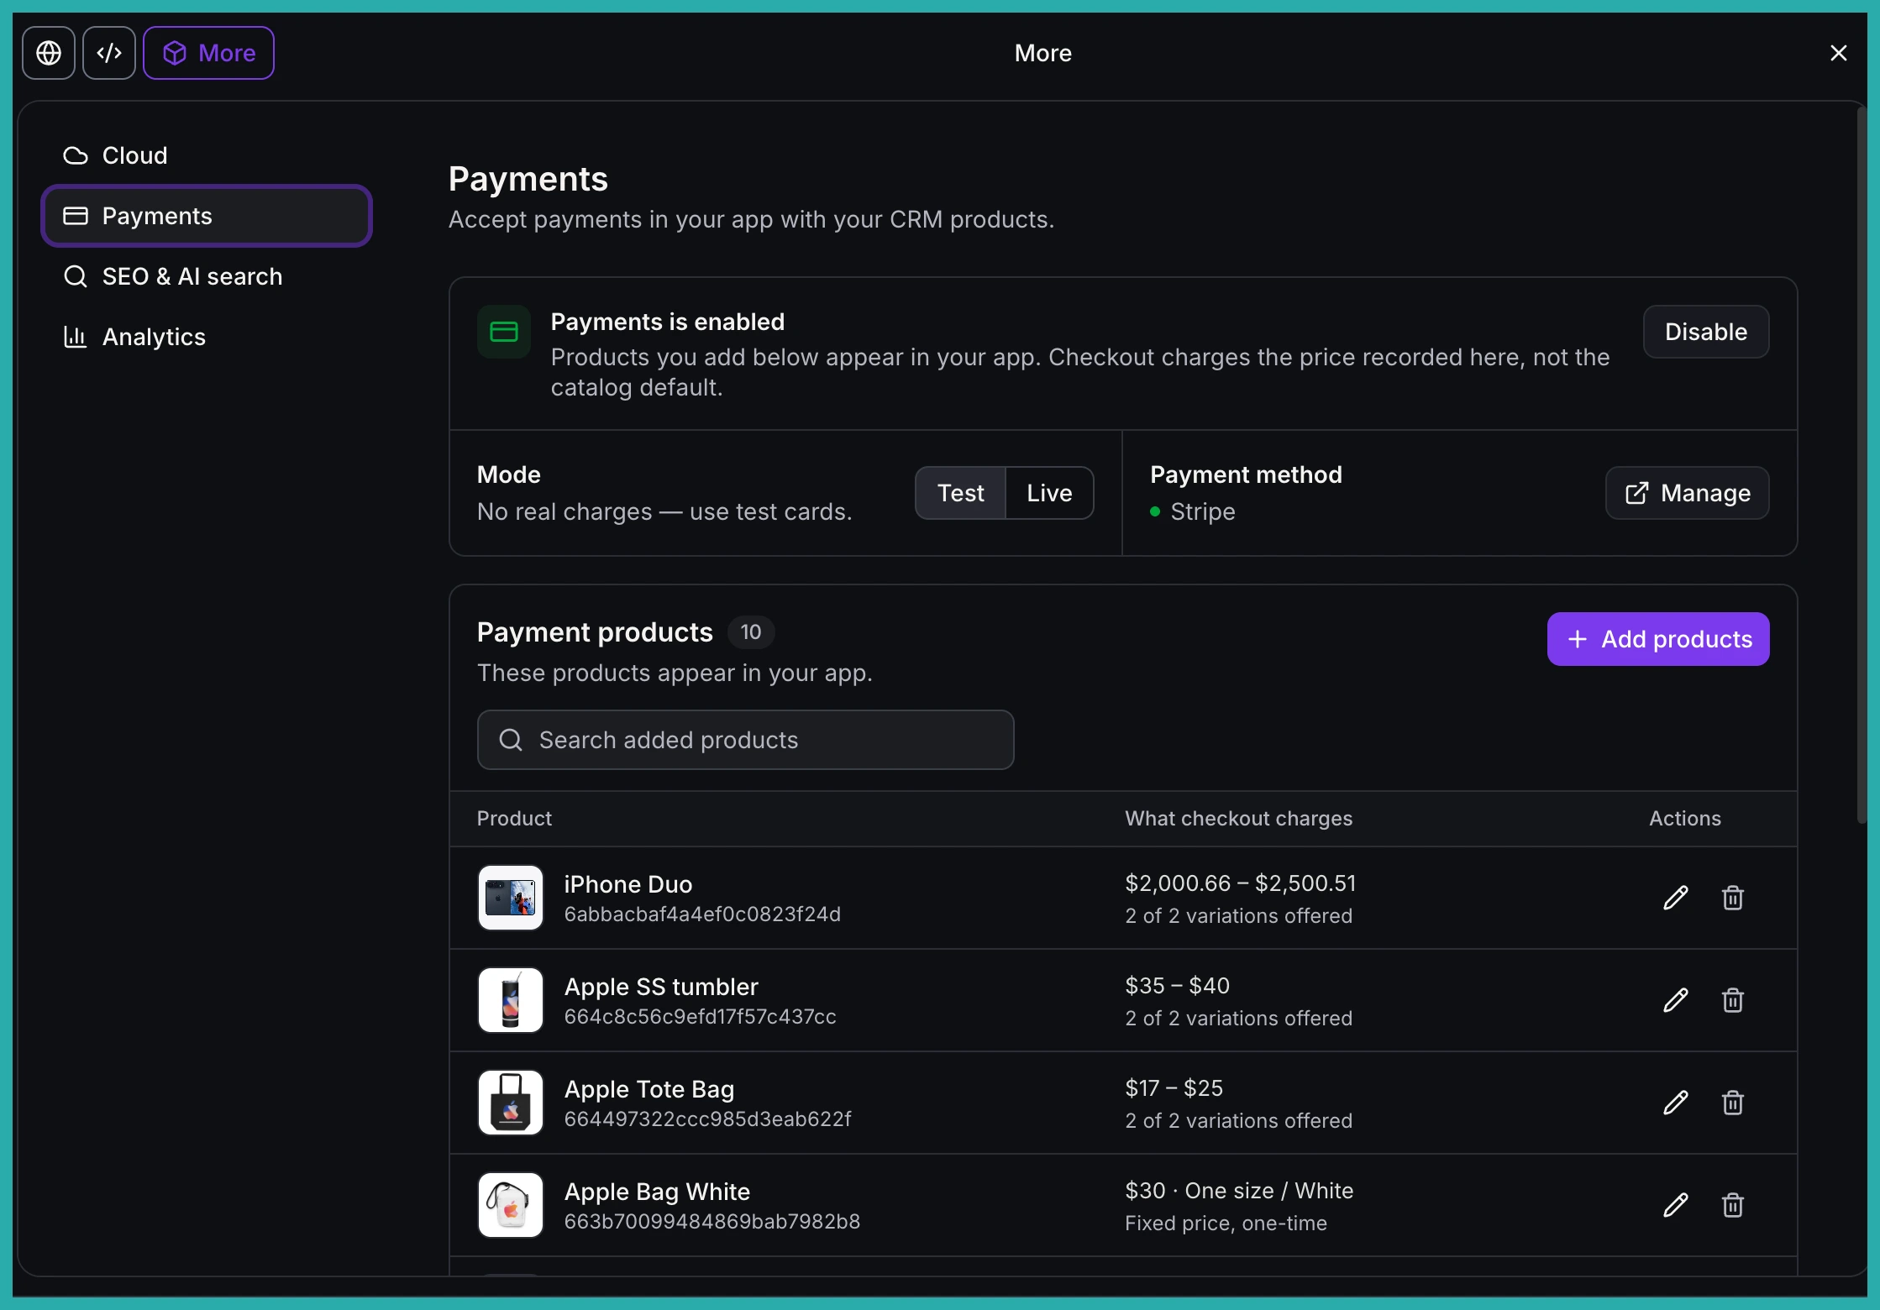Focus the Search added products field

click(x=746, y=740)
